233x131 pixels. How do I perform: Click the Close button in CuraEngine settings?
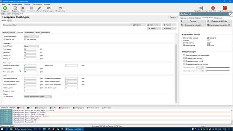(x=173, y=17)
